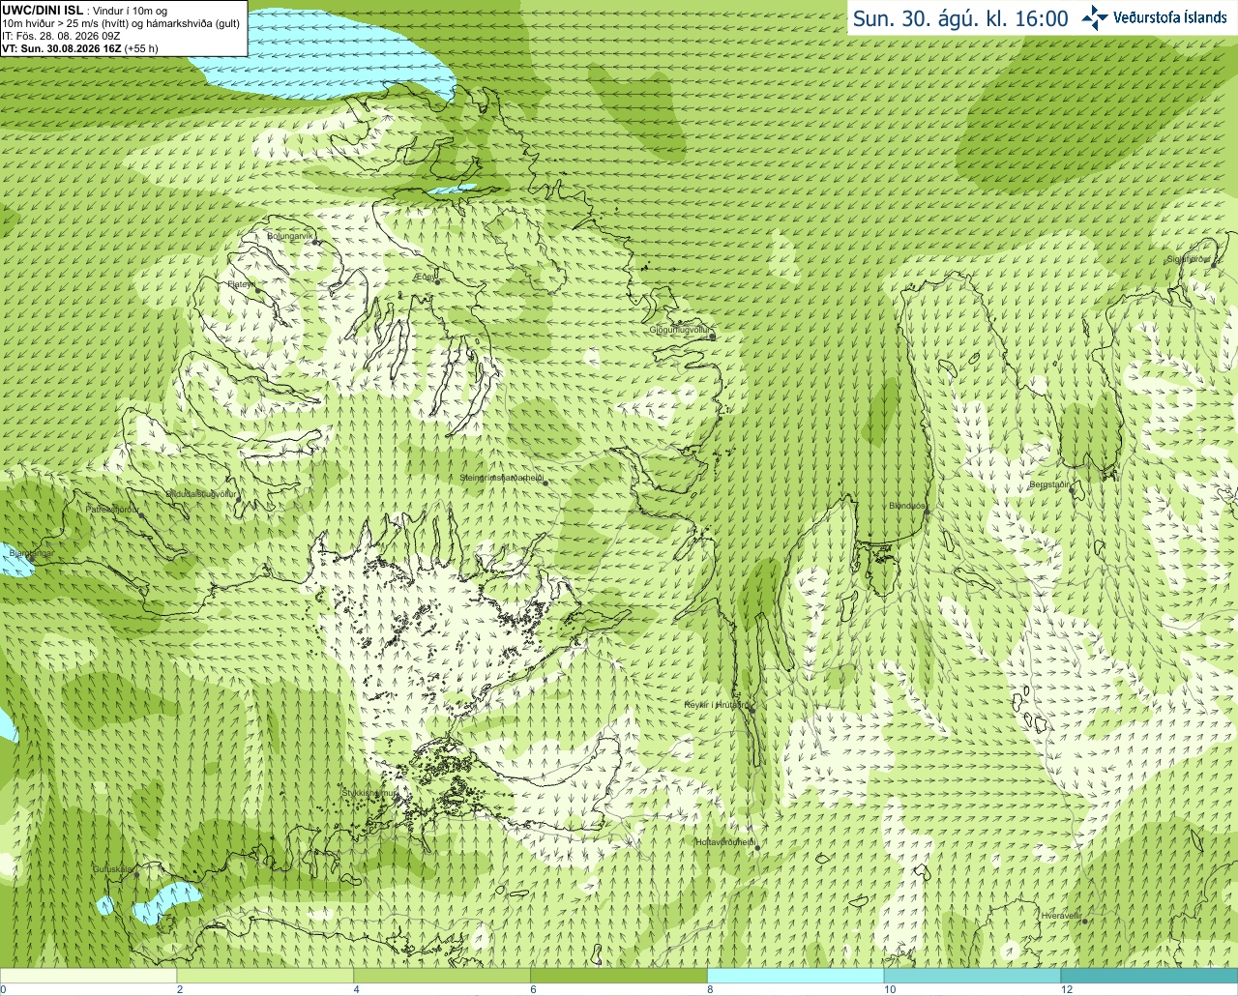
Task: Pick the teal 12+ legend swatch
Action: coord(1149,976)
